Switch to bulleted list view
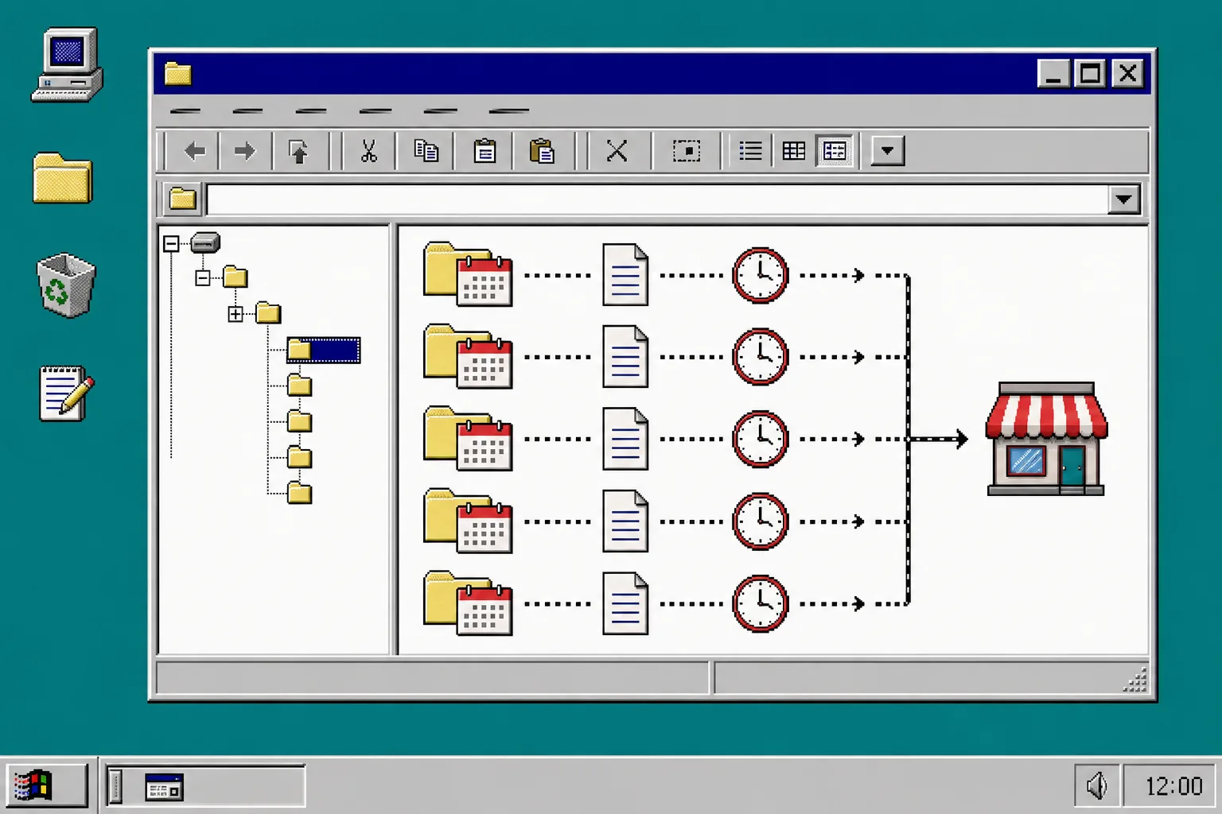Image resolution: width=1222 pixels, height=814 pixels. click(750, 151)
